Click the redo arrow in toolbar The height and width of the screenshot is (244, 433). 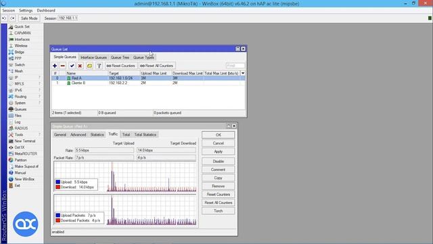coord(12,18)
